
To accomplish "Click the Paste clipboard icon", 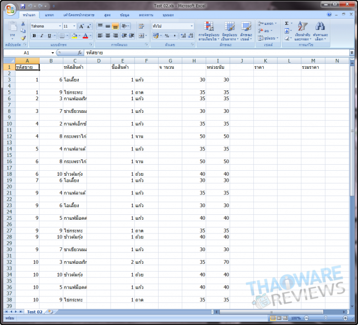I will click(x=13, y=26).
